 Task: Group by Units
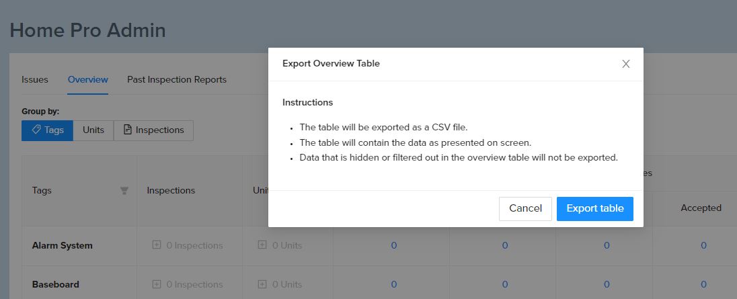(93, 130)
